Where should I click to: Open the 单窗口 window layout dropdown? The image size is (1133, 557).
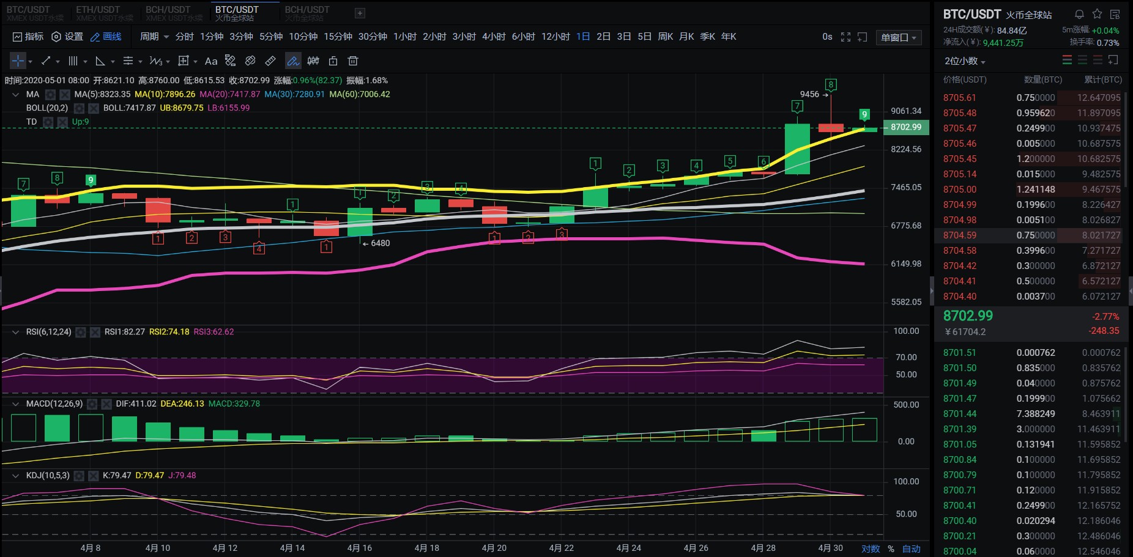[x=898, y=37]
